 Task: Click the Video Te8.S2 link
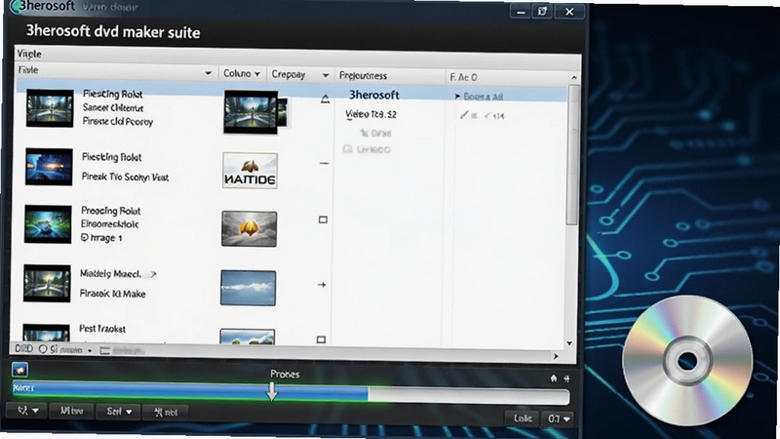370,114
